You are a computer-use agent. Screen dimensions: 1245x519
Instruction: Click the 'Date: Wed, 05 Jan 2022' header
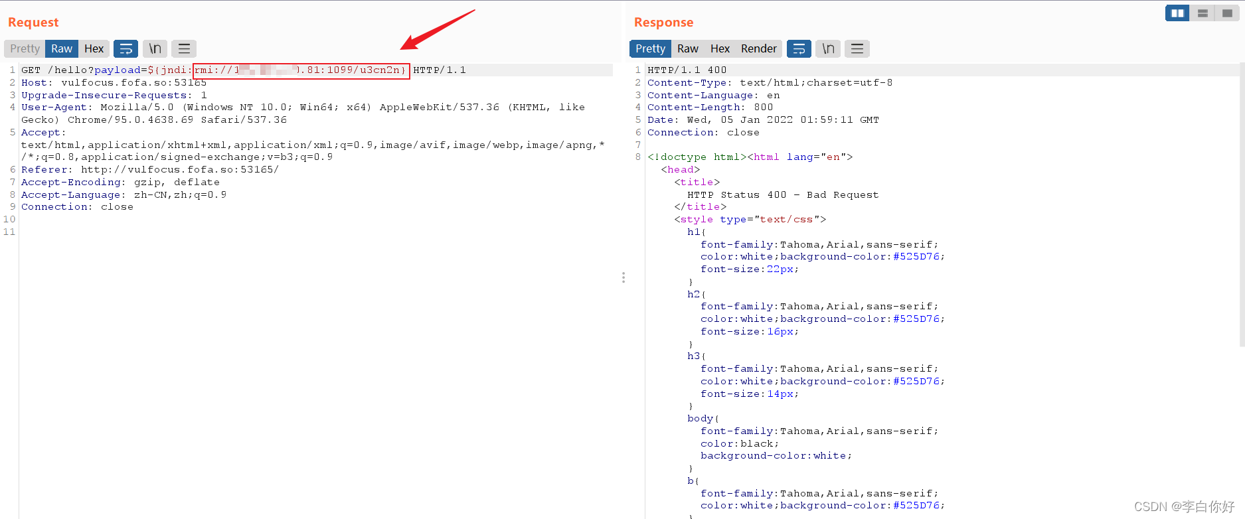(764, 119)
